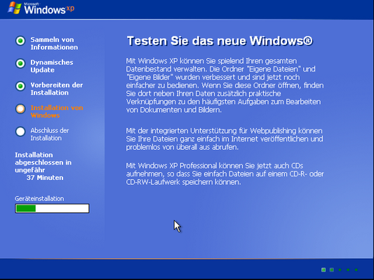
Task: Click the white indicator for Abschluss der Installation
Action: (x=20, y=132)
